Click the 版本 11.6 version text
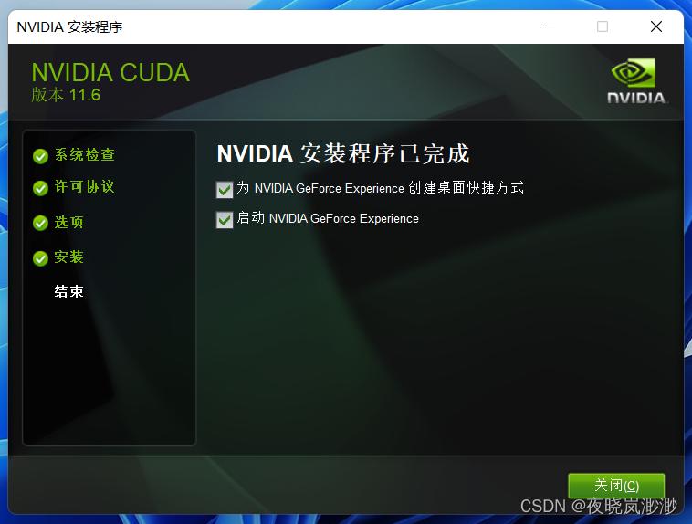Viewport: 692px width, 524px height. (66, 95)
